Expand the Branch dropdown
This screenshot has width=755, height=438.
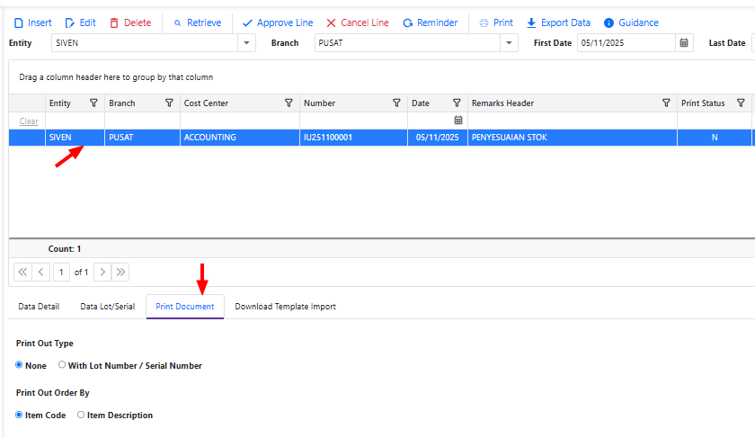click(509, 43)
